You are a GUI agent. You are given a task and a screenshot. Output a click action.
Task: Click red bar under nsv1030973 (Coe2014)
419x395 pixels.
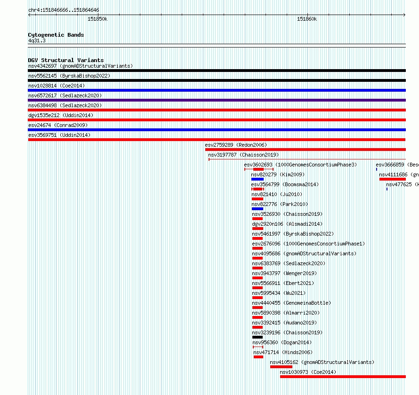[343, 377]
